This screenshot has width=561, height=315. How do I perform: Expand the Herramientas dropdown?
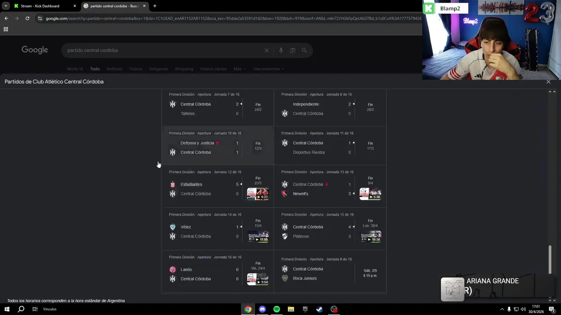pos(269,69)
